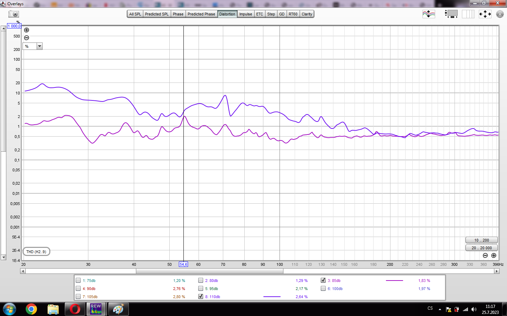This screenshot has height=316, width=507.
Task: Click the camera capture graph icon
Action: [14, 14]
